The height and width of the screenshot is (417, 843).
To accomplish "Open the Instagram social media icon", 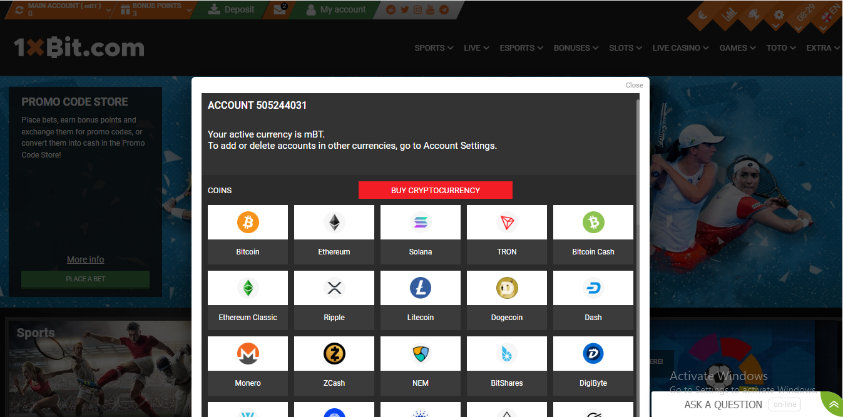I will (418, 9).
